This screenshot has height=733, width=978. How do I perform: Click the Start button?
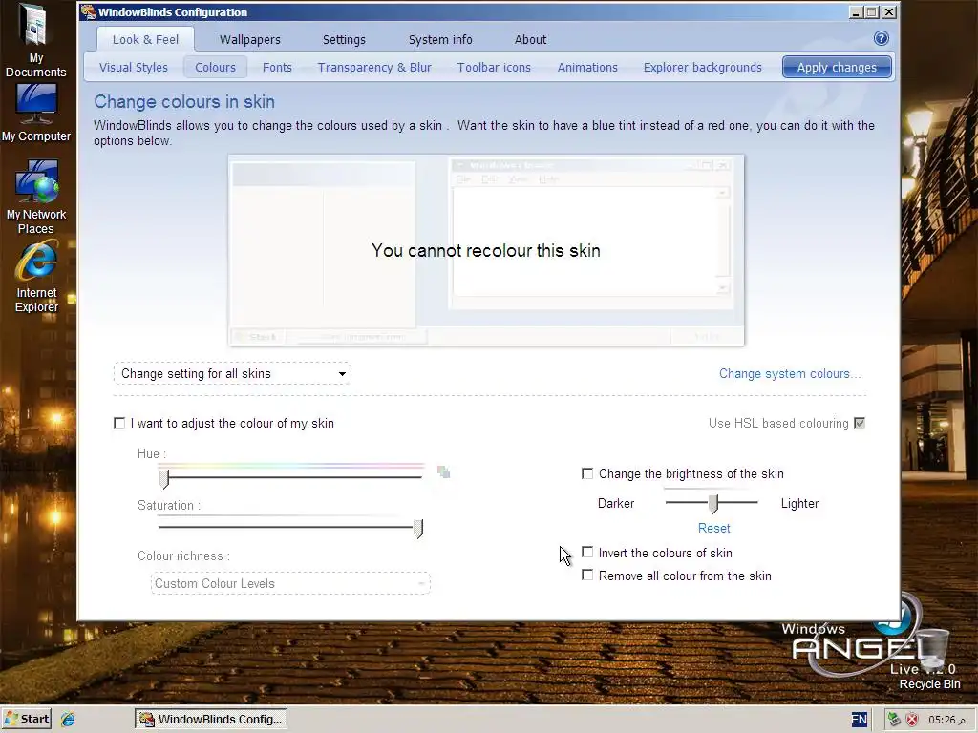coord(26,719)
